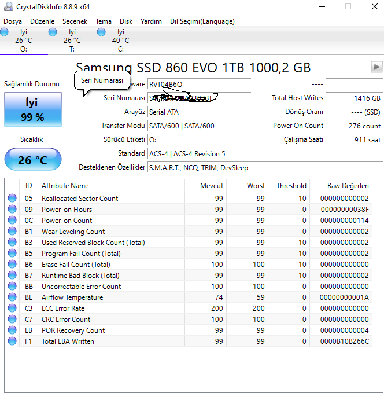Click the Attribute Name column header
The height and width of the screenshot is (393, 384).
click(111, 186)
